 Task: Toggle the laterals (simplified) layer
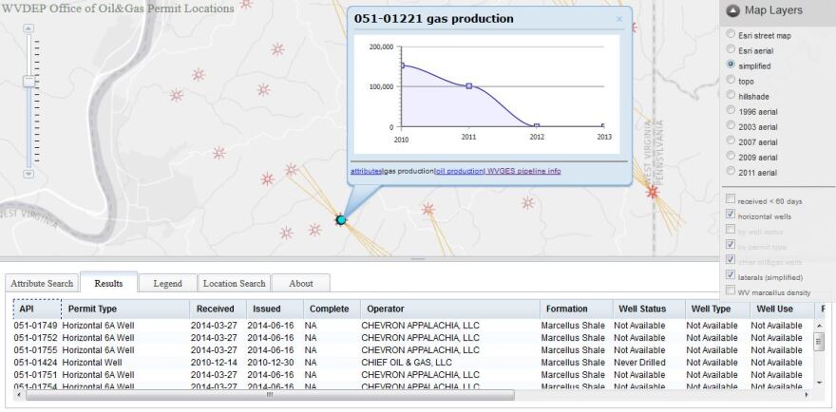click(731, 275)
